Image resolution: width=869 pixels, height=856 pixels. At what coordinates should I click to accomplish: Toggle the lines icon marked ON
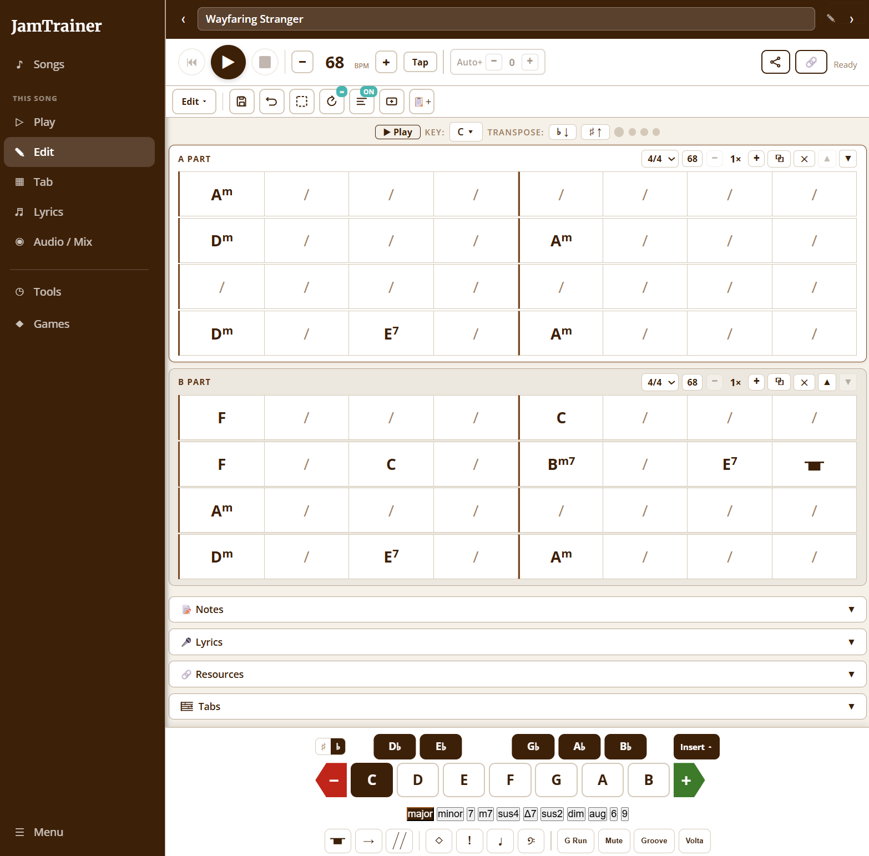(x=361, y=102)
